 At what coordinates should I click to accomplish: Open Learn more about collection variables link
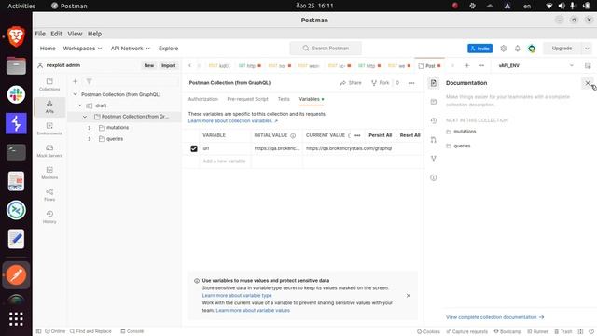(232, 120)
